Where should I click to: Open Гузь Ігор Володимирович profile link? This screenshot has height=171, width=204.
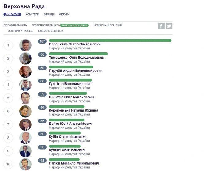pos(70,84)
